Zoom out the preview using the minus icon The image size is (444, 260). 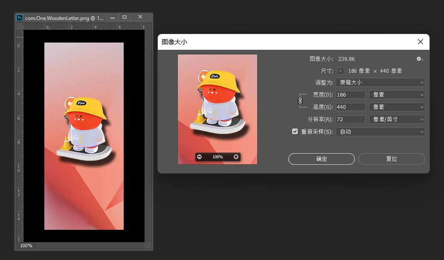(199, 157)
